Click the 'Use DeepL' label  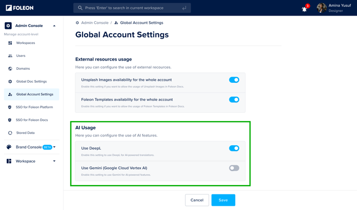[x=91, y=148]
